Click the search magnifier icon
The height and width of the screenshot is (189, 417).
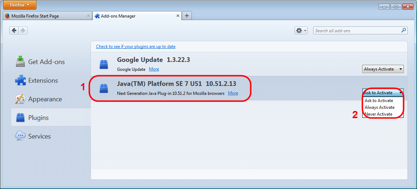click(x=403, y=30)
